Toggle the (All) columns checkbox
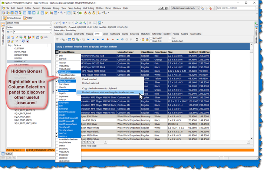Image resolution: width=267 pixels, height=173 pixels. point(57,56)
